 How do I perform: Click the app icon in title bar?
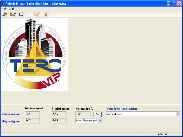[x=3, y=4]
